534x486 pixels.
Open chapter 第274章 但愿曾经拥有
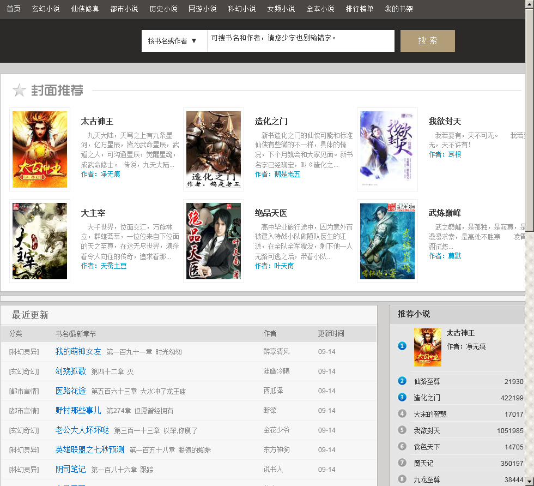[140, 411]
